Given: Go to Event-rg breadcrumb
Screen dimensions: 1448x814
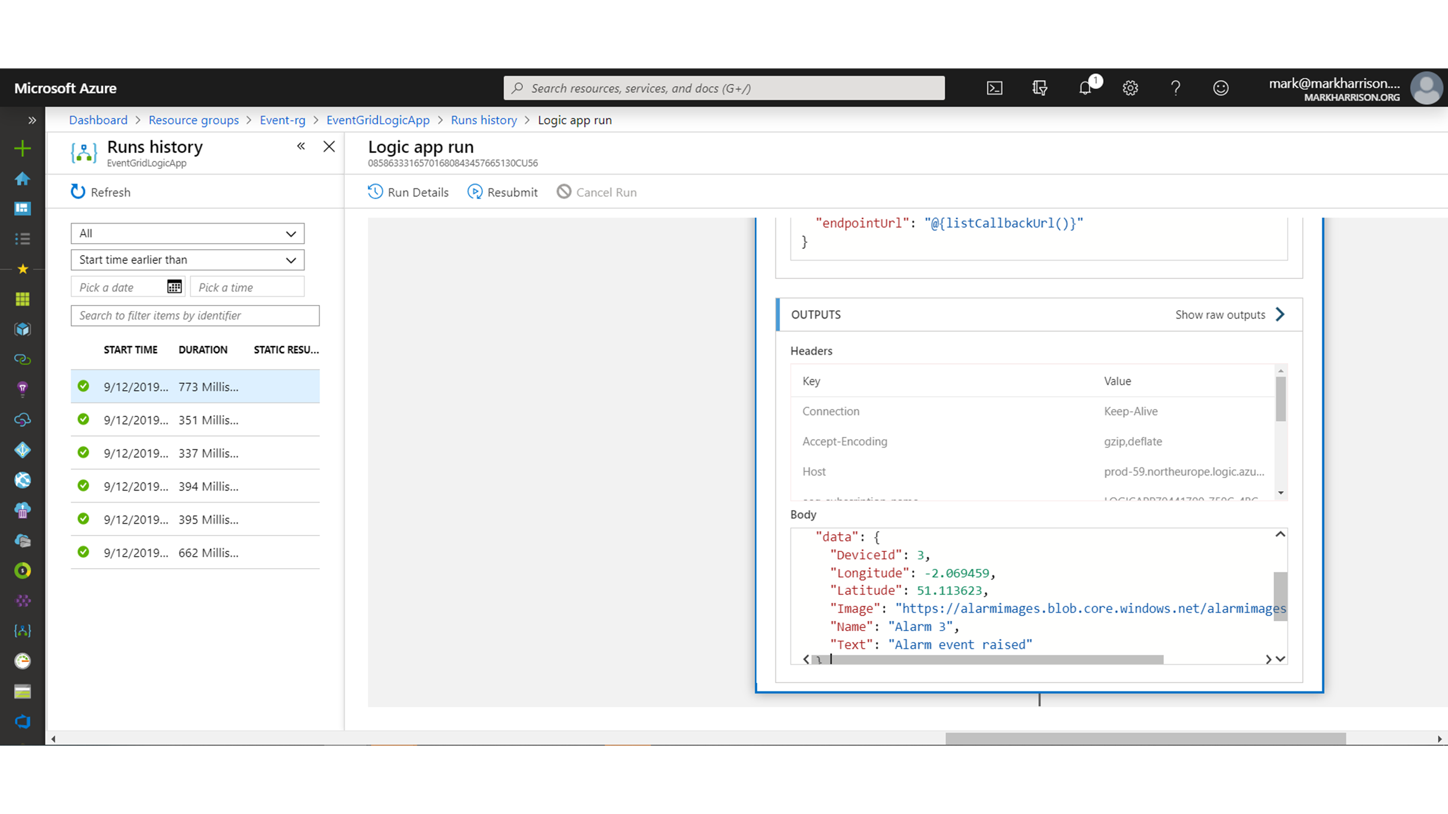Looking at the screenshot, I should tap(282, 120).
